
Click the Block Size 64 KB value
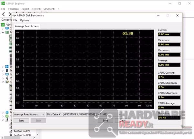(169, 118)
